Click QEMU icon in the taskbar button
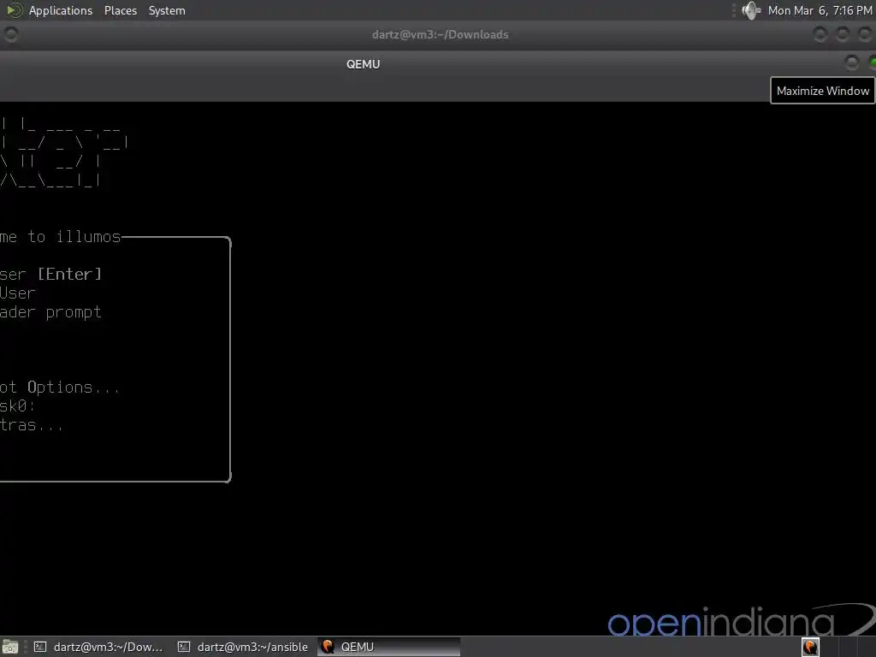This screenshot has height=657, width=876. coord(328,647)
